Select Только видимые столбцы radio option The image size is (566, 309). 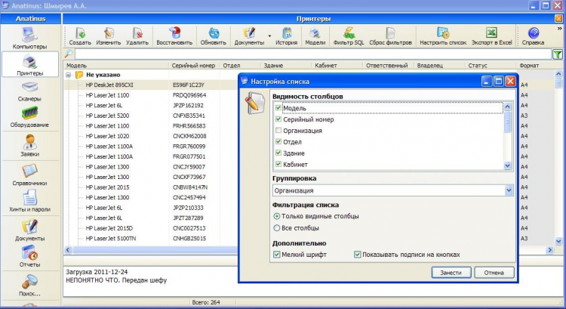(277, 216)
